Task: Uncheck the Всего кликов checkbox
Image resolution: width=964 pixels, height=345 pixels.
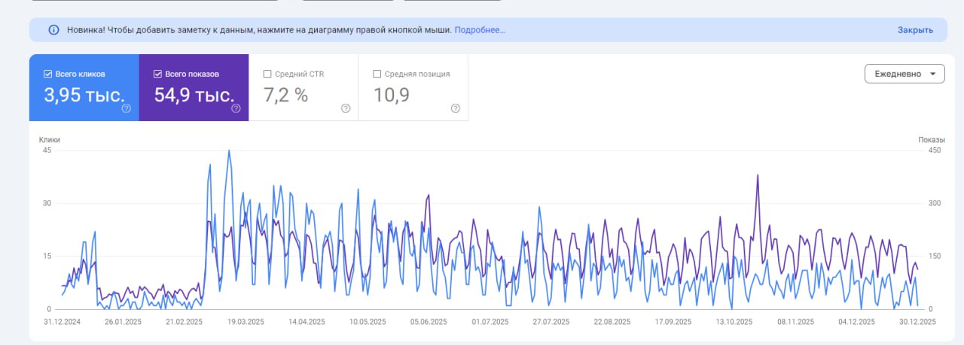Action: [48, 74]
